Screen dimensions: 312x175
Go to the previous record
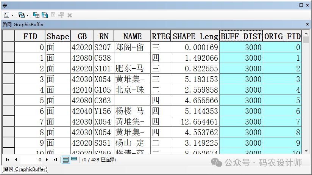[x=16, y=160]
